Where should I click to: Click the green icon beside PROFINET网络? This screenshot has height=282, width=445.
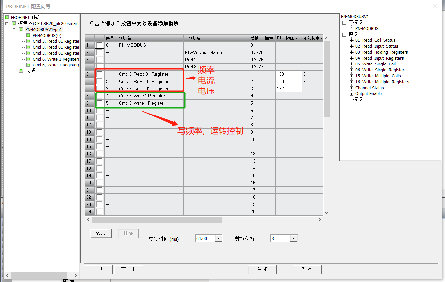(7, 17)
